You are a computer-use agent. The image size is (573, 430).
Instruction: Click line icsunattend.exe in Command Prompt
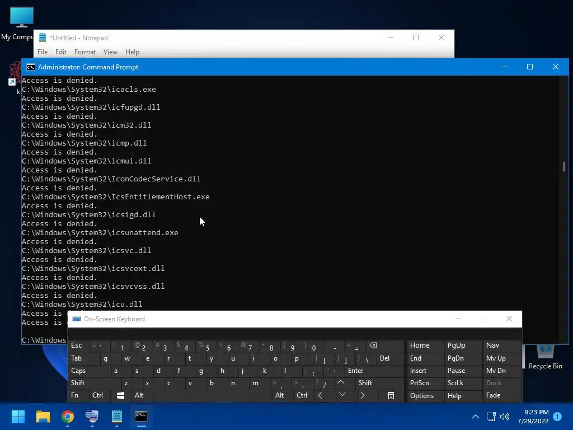100,232
